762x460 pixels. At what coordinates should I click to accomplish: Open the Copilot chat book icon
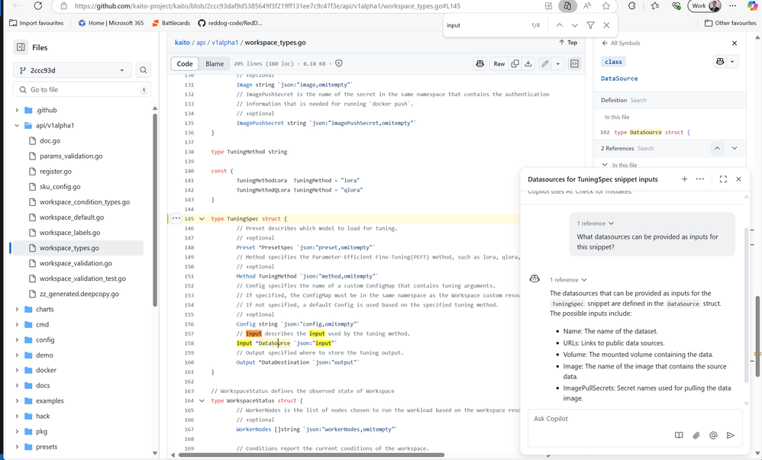point(679,436)
